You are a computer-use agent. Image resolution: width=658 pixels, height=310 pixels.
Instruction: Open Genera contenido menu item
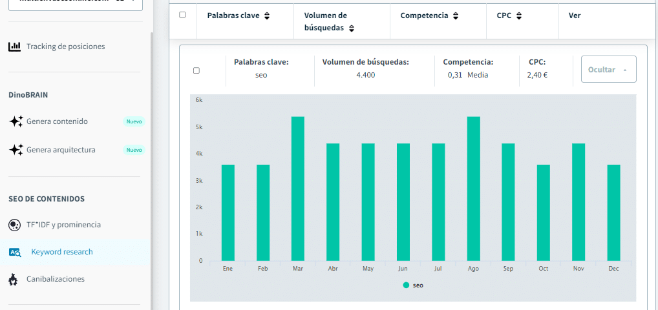[x=57, y=121]
